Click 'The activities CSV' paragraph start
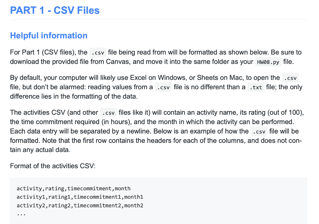 (x=38, y=113)
